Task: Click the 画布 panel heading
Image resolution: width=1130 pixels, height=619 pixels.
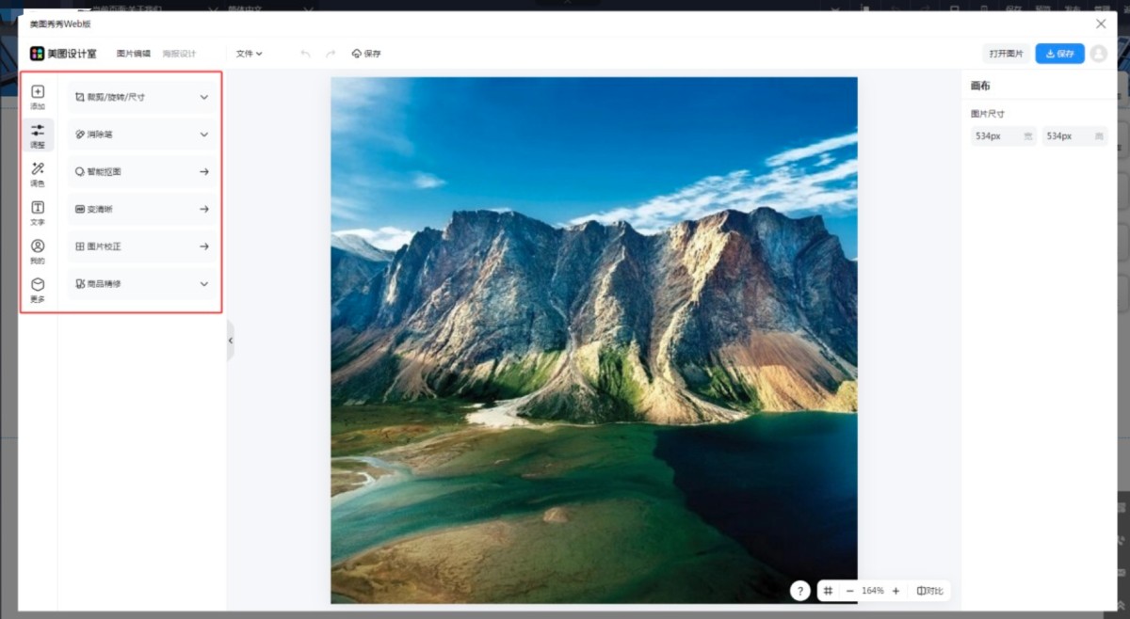Action: tap(980, 86)
